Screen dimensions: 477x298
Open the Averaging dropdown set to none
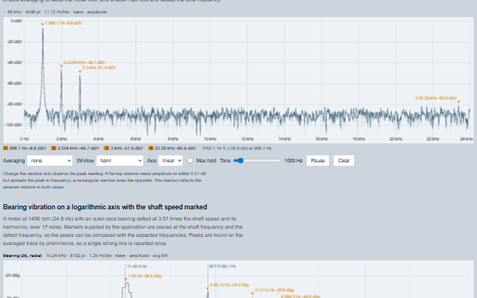(x=50, y=161)
